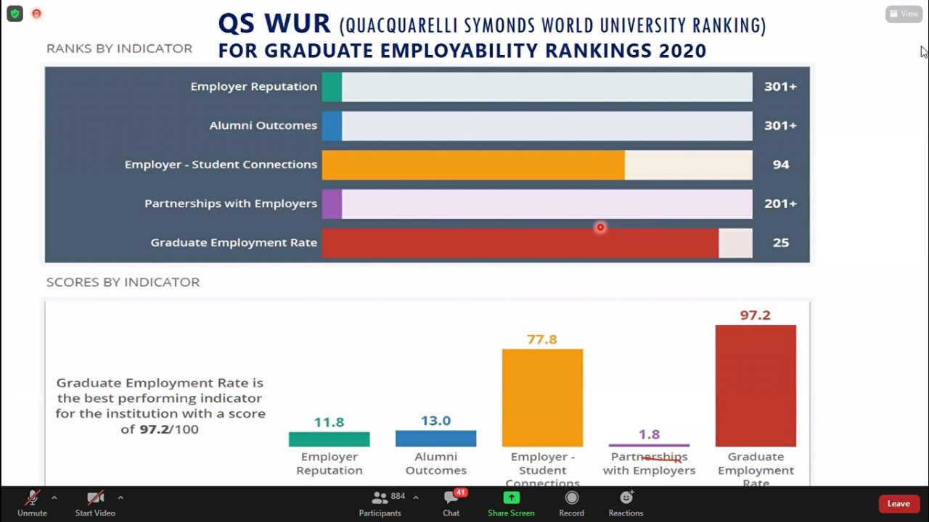Click the green meeting security shield icon

point(15,13)
